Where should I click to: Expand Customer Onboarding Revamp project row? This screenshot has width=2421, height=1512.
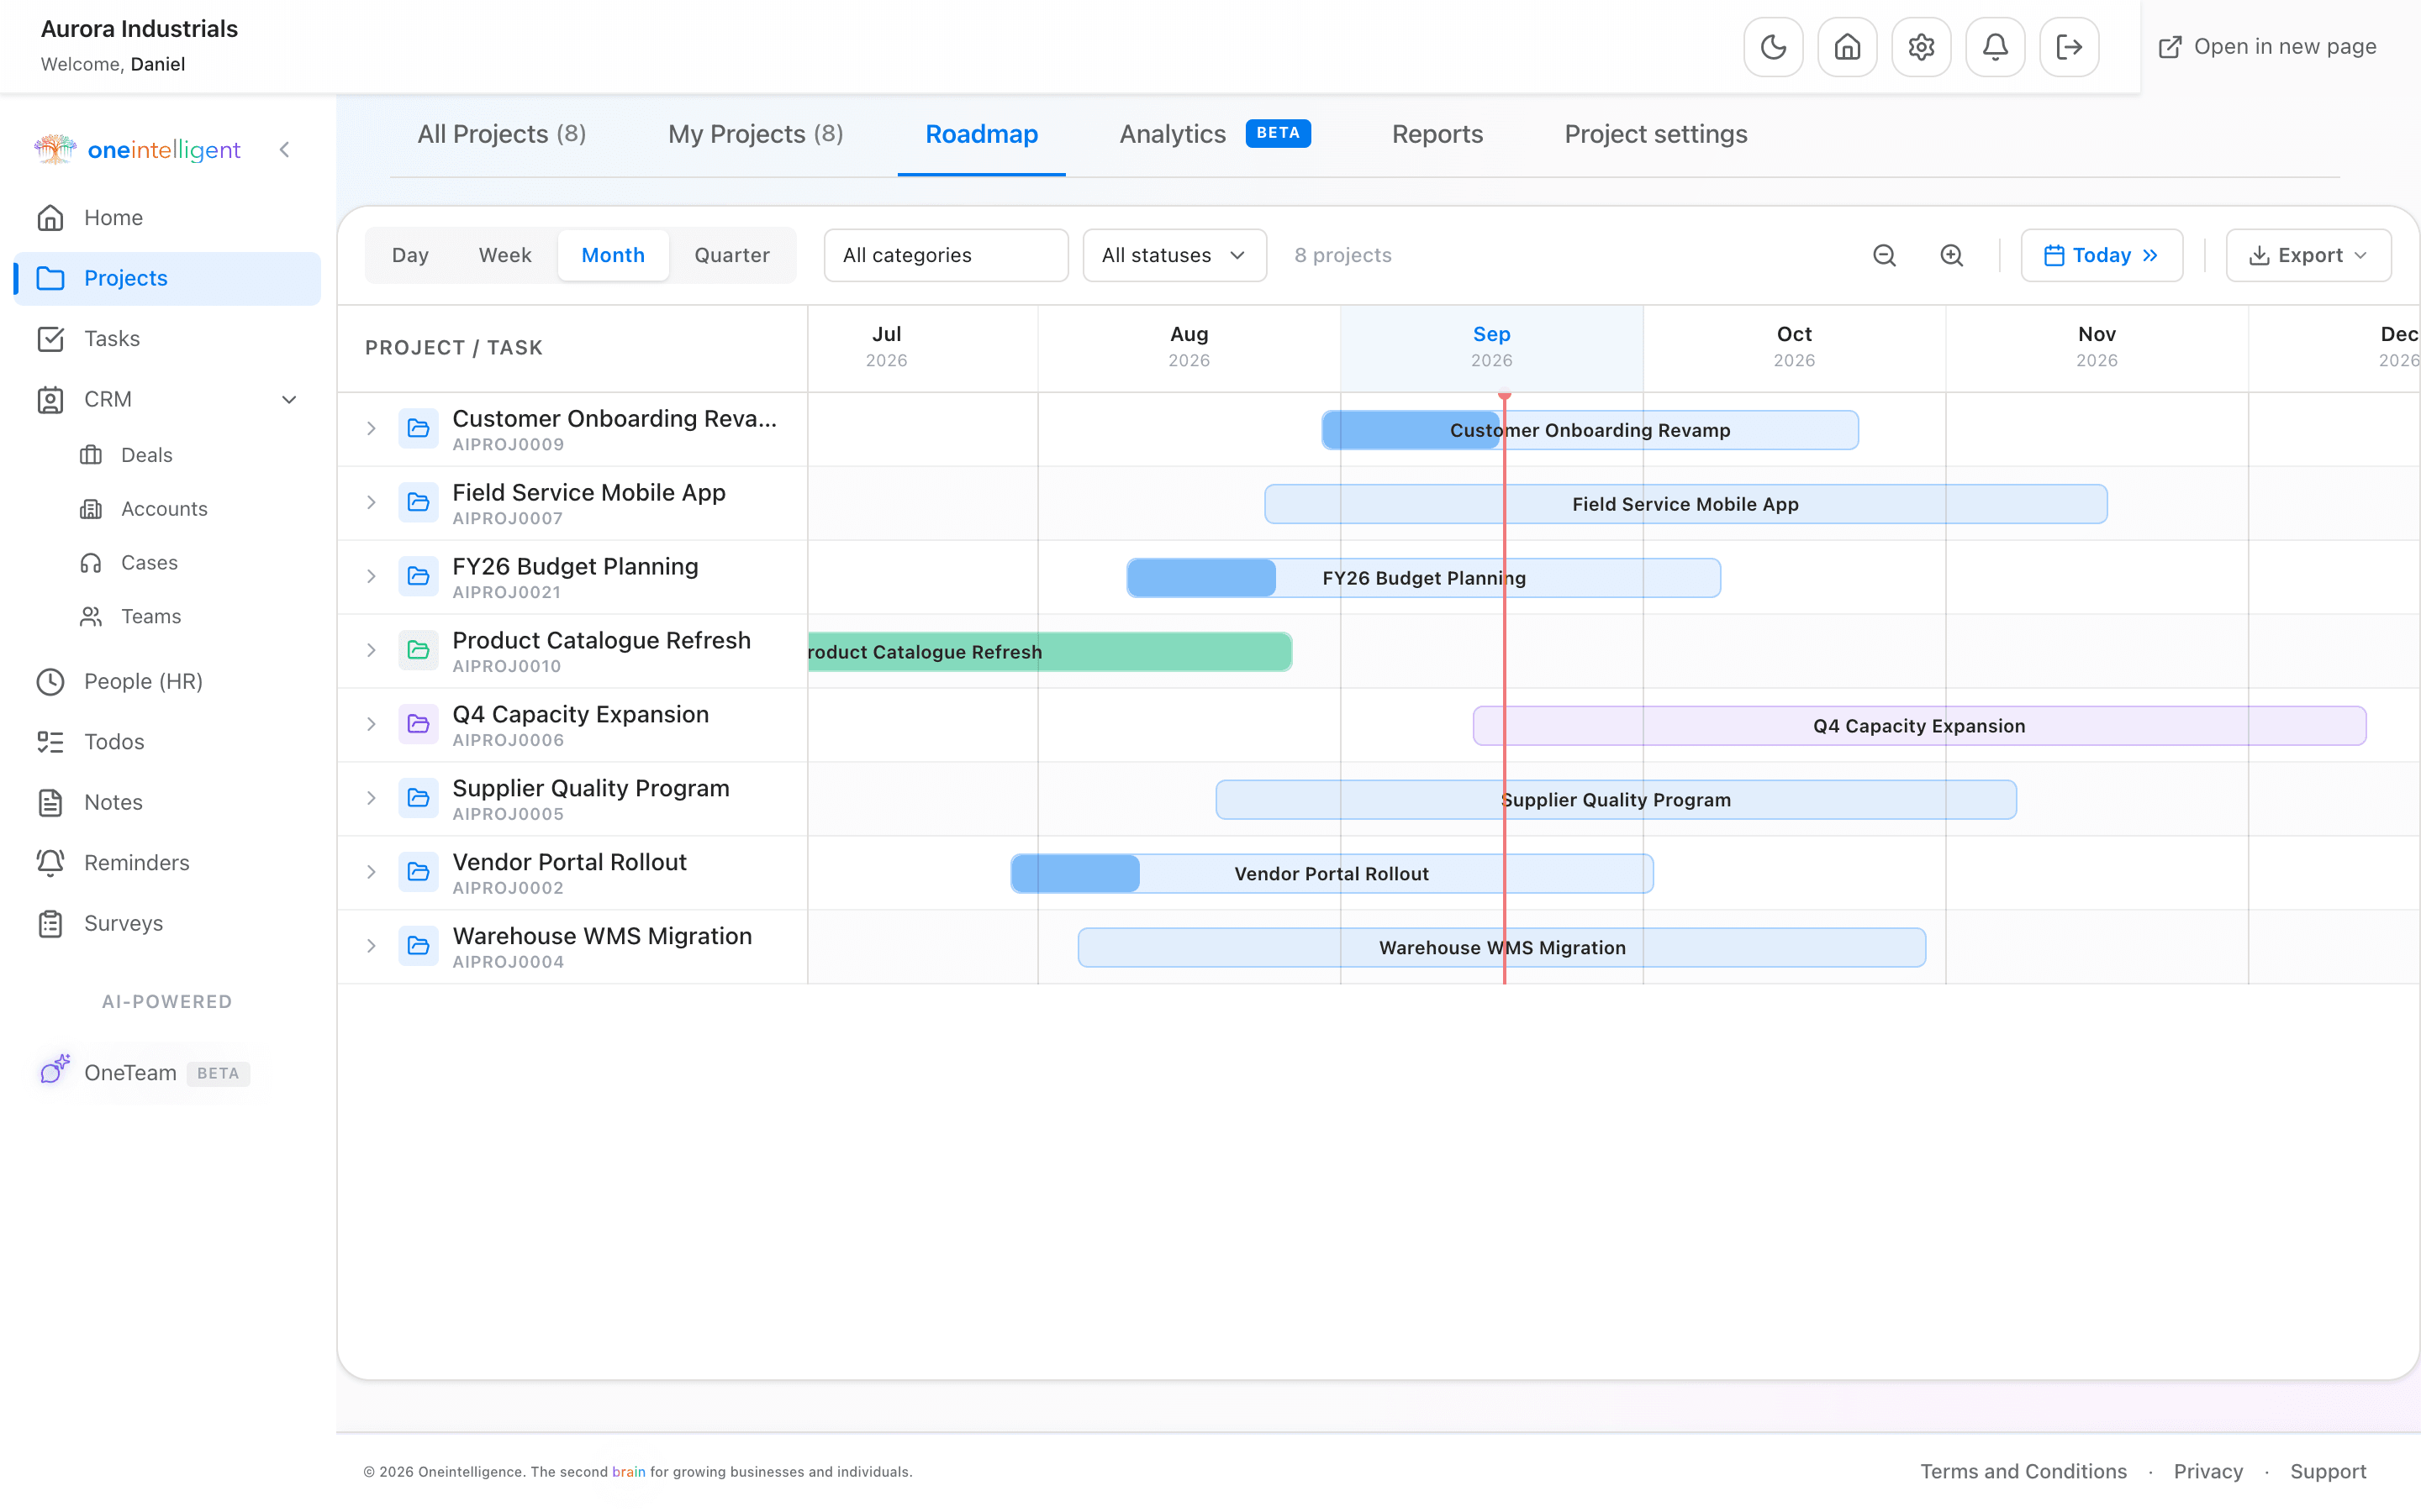(x=372, y=429)
